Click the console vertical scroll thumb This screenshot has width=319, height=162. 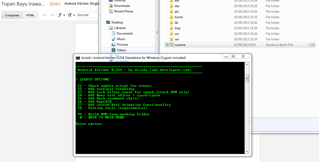pos(247,78)
